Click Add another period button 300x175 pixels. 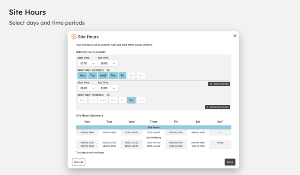point(218,107)
